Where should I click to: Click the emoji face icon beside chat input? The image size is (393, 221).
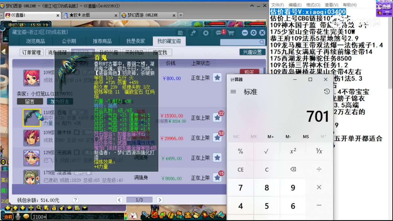pyautogui.click(x=26, y=217)
